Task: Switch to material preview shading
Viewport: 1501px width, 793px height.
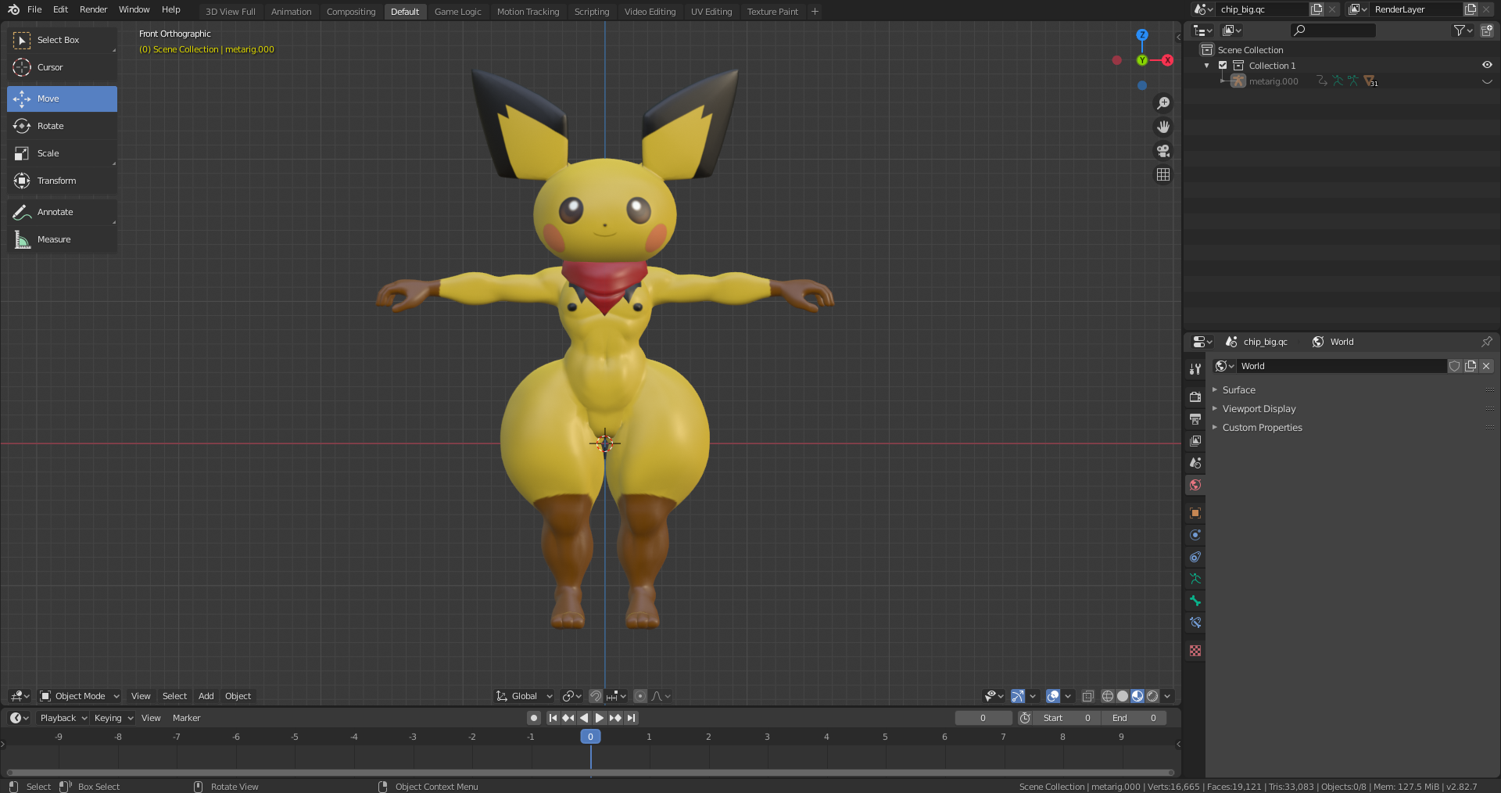Action: tap(1137, 696)
